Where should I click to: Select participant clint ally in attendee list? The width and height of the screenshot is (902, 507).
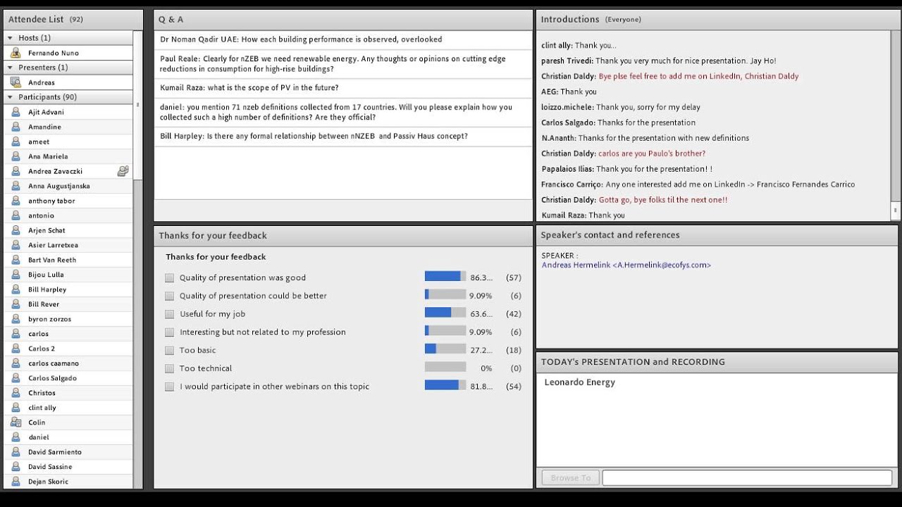(68, 408)
